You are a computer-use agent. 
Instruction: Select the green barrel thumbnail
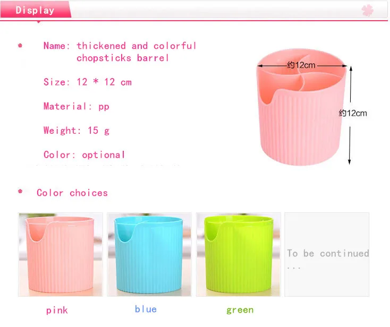238,254
